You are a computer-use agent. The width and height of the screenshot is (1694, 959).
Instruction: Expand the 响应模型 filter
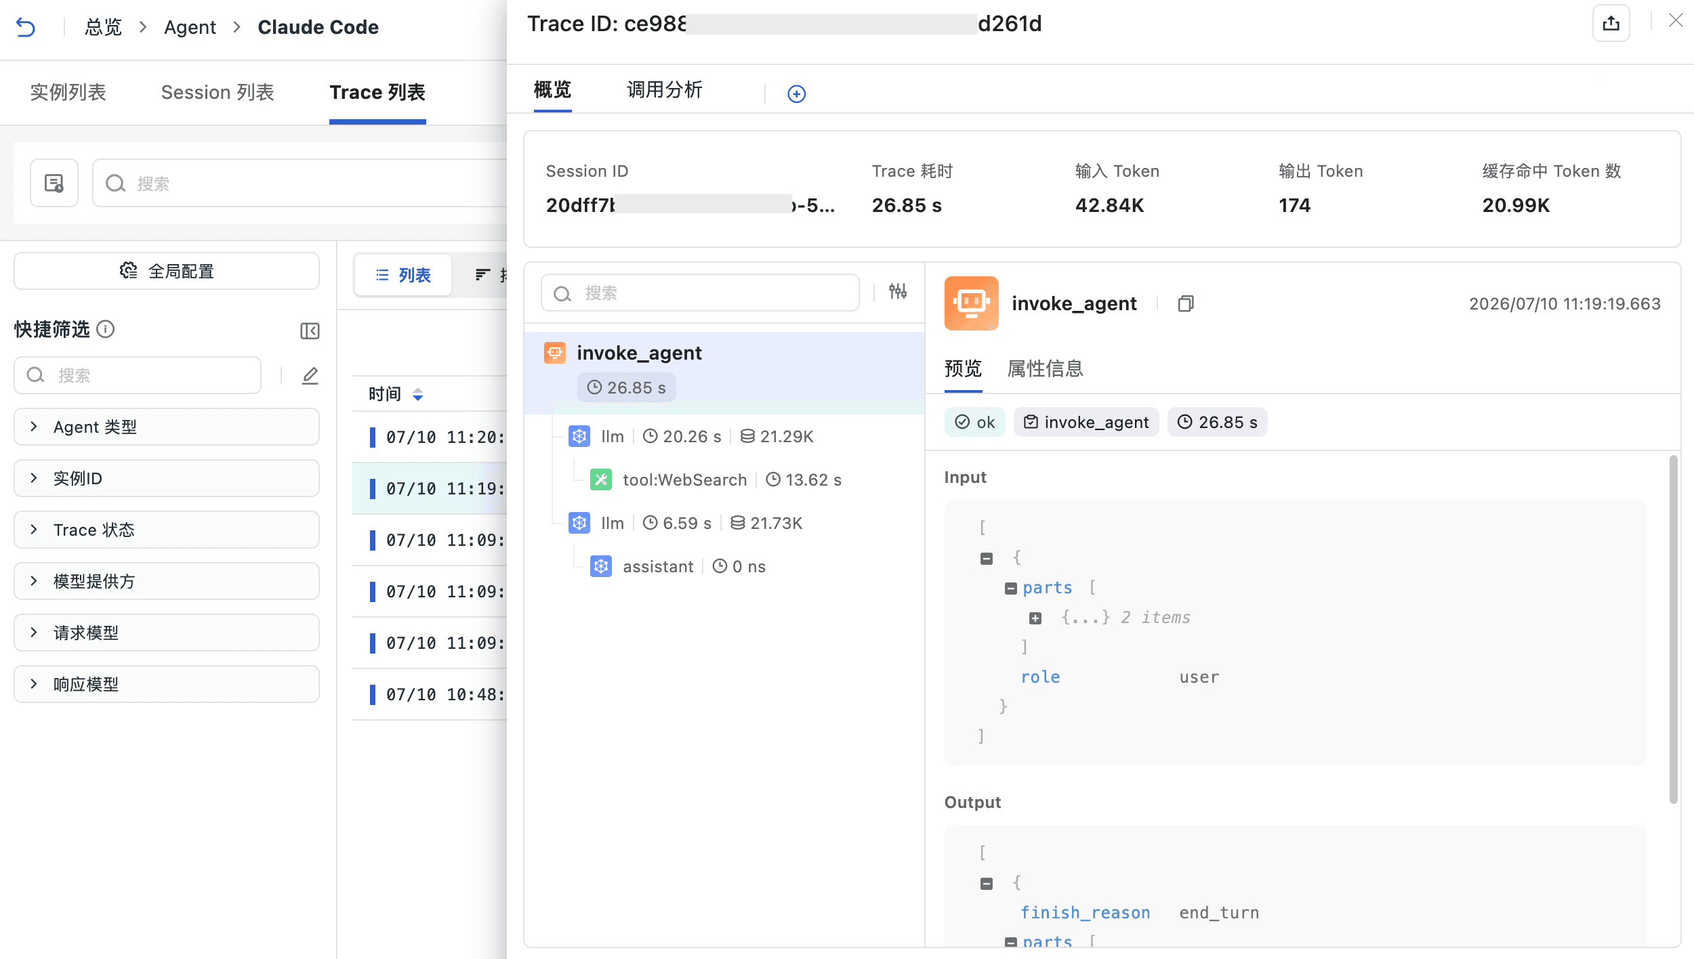point(166,684)
